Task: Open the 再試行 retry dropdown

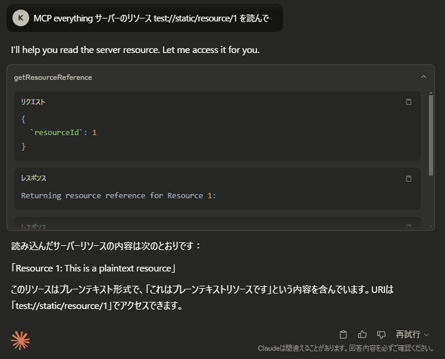Action: tap(412, 335)
